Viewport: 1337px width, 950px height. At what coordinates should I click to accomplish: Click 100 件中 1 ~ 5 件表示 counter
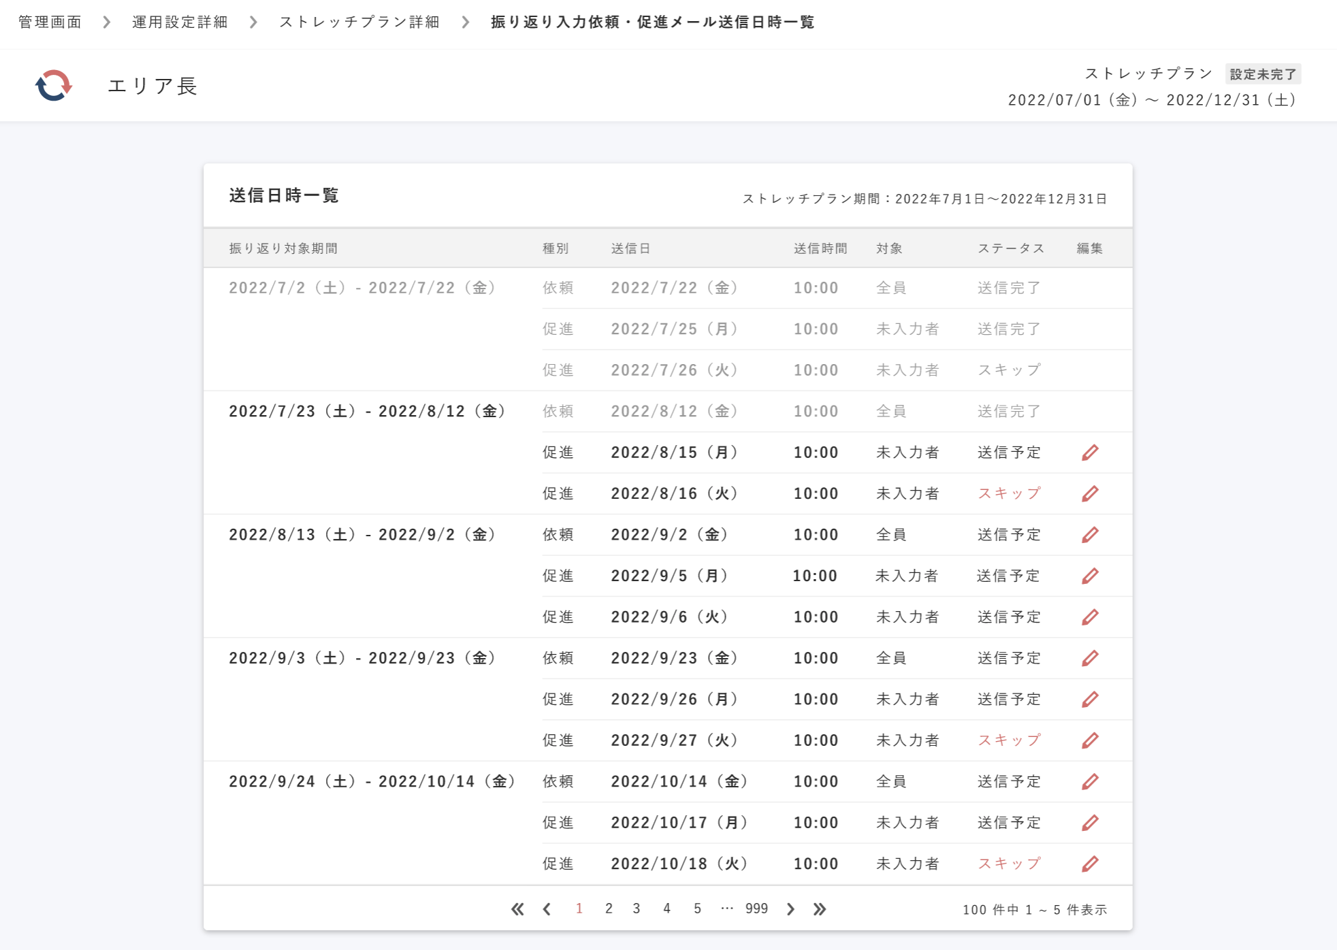1035,910
